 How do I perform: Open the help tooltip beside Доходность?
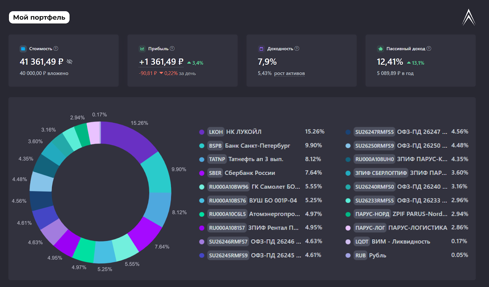click(x=297, y=49)
